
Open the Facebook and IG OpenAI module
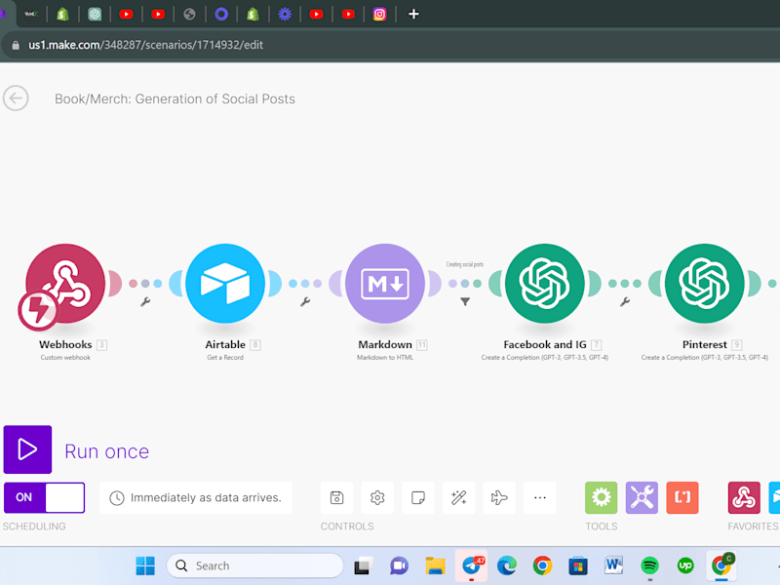point(545,283)
